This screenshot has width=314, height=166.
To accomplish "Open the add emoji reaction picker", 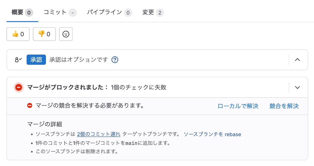I will [66, 34].
